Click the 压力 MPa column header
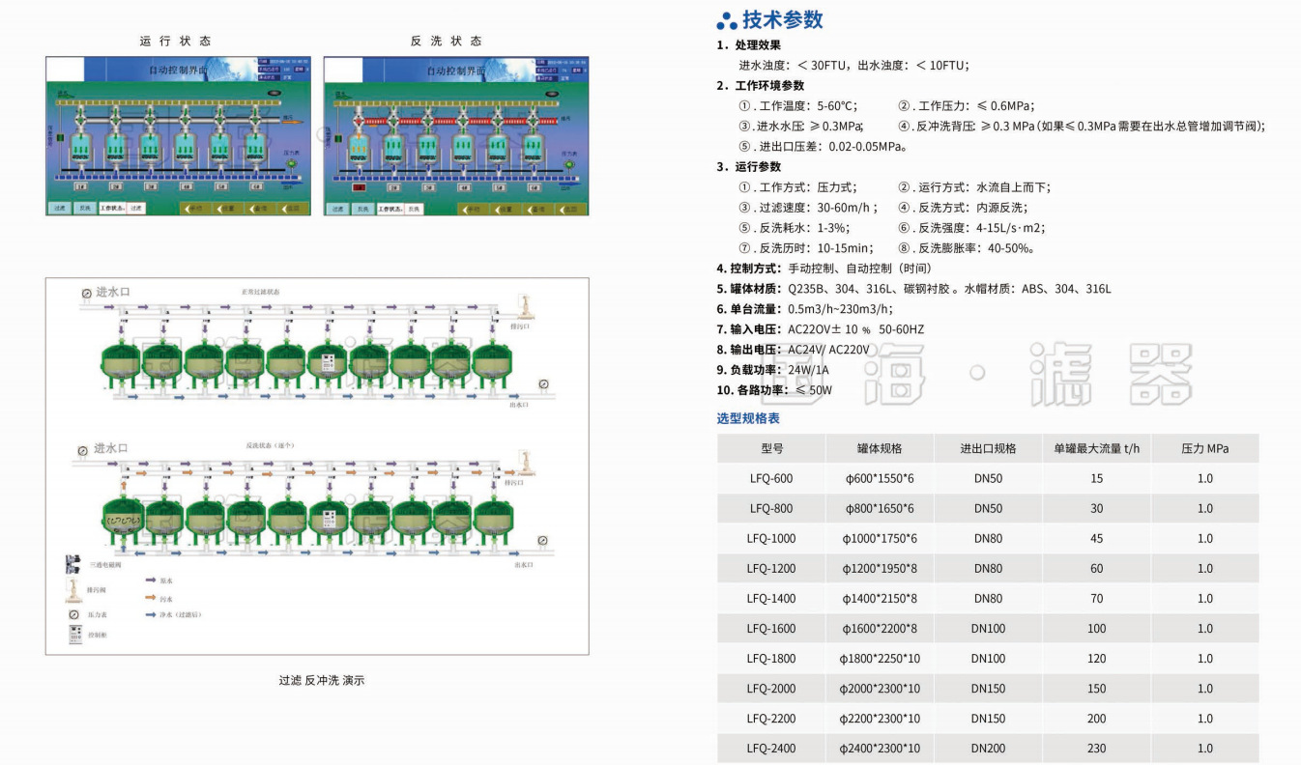Viewport: 1301px width, 765px height. pyautogui.click(x=1204, y=448)
